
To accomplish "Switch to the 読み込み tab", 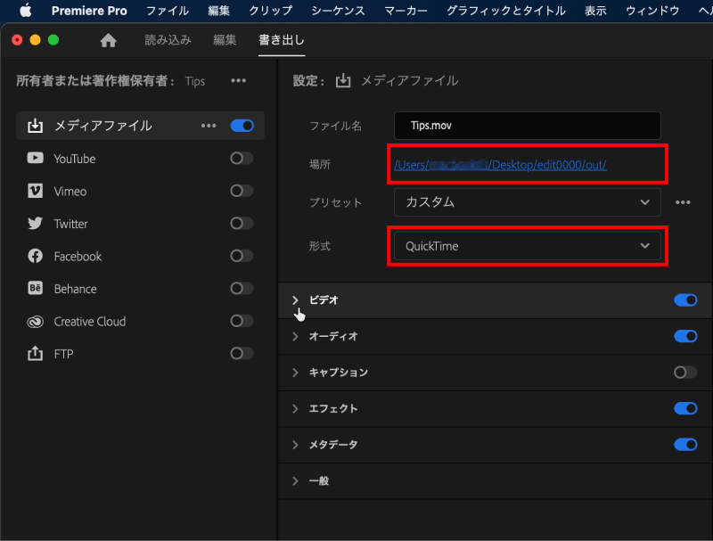I will 168,40.
